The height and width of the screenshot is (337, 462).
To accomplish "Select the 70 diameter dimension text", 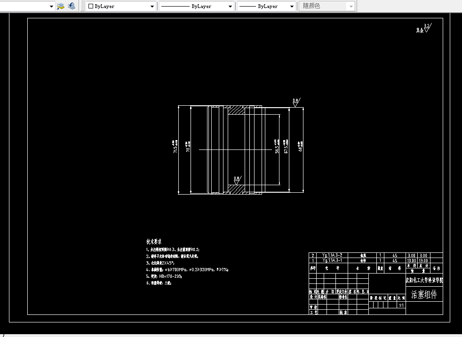I will point(188,146).
